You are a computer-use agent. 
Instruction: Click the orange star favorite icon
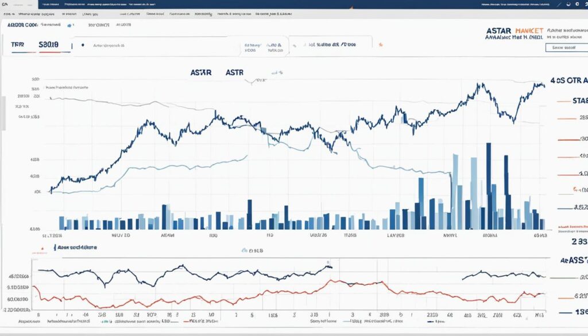[x=380, y=43]
